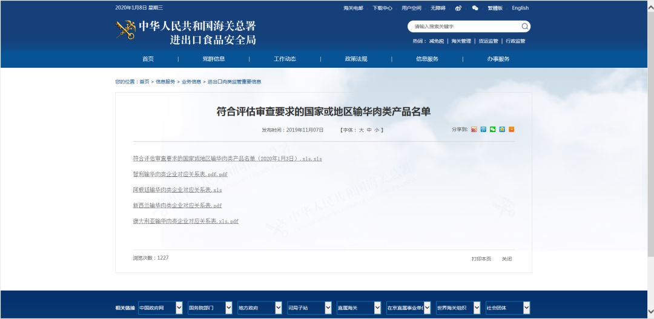Screen dimensions: 654x319
Task: Click 业务信息 in the breadcrumb
Action: tap(191, 82)
